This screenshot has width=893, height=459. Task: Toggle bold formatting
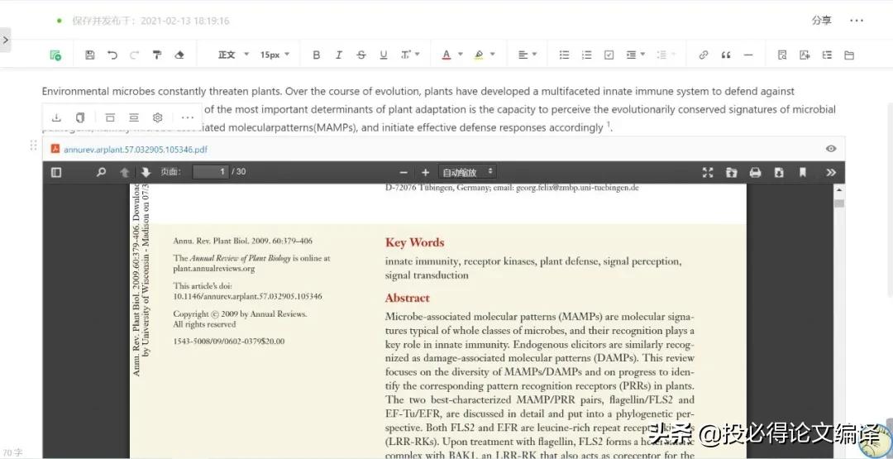point(317,55)
